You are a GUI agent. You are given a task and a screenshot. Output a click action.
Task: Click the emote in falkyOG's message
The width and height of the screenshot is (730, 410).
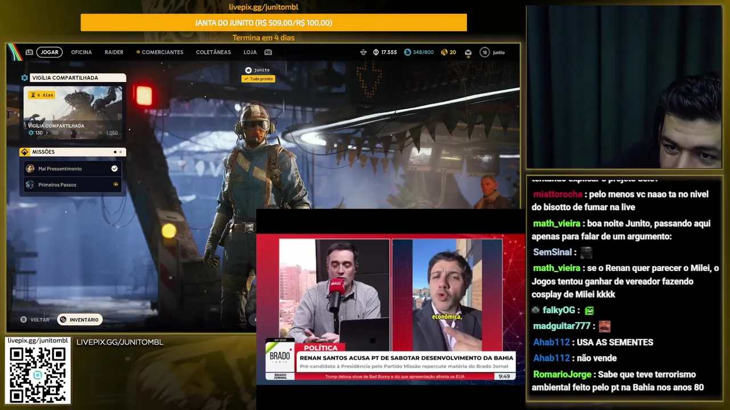click(x=589, y=310)
